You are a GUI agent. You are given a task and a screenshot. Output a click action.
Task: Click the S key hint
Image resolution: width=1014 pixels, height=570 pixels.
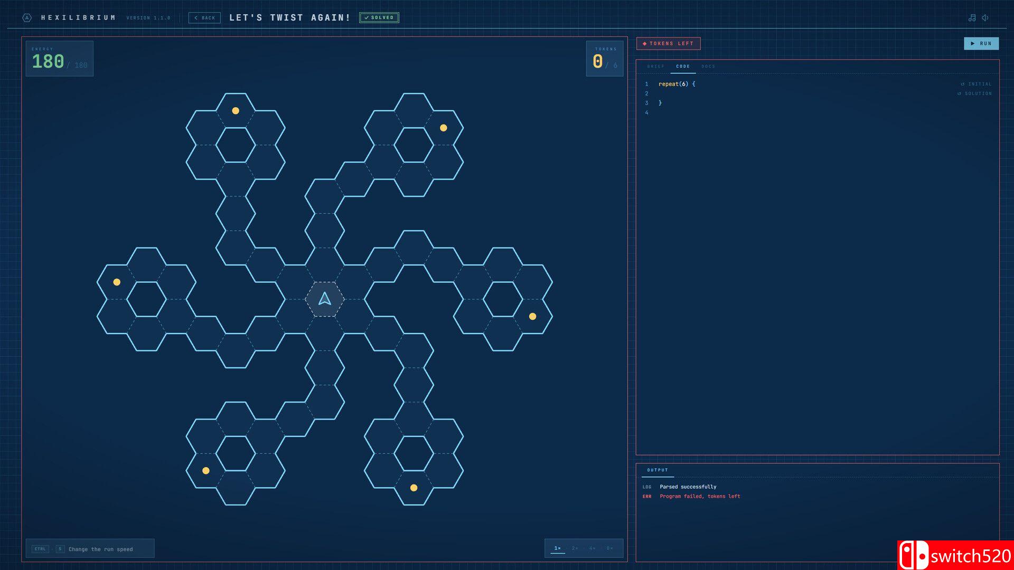coord(60,549)
